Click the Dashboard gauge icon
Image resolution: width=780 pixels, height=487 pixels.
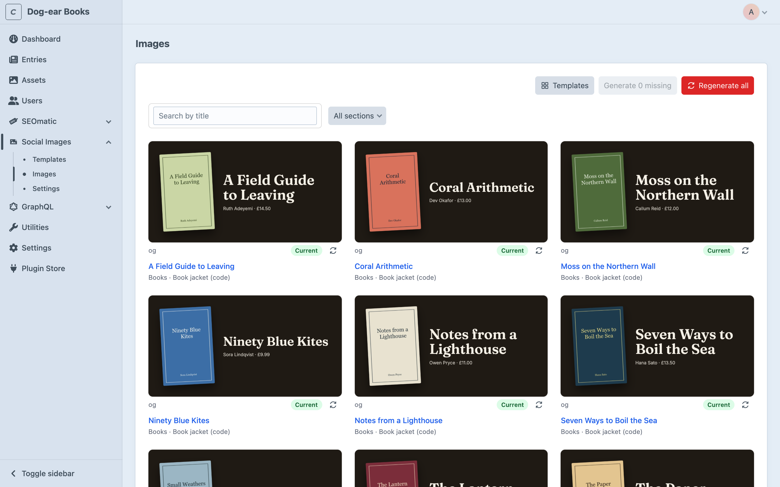pyautogui.click(x=14, y=39)
